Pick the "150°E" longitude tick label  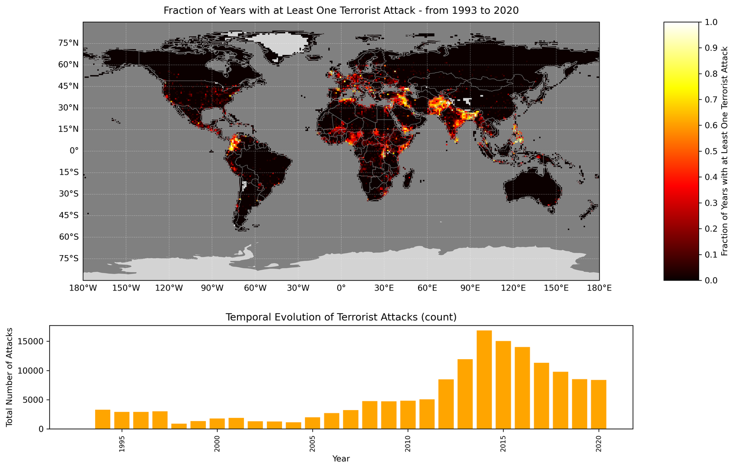tap(556, 288)
